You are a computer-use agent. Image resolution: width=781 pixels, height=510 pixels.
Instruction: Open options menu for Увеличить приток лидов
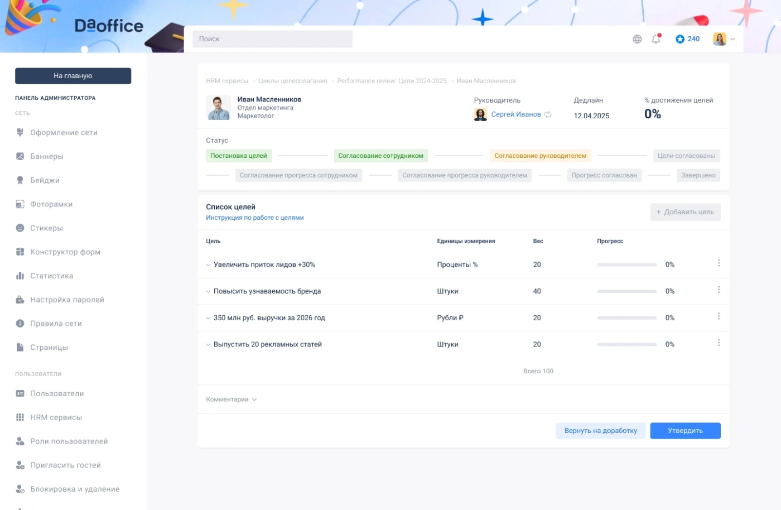click(719, 263)
